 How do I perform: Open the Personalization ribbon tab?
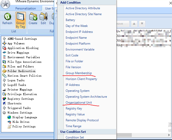click(26, 8)
